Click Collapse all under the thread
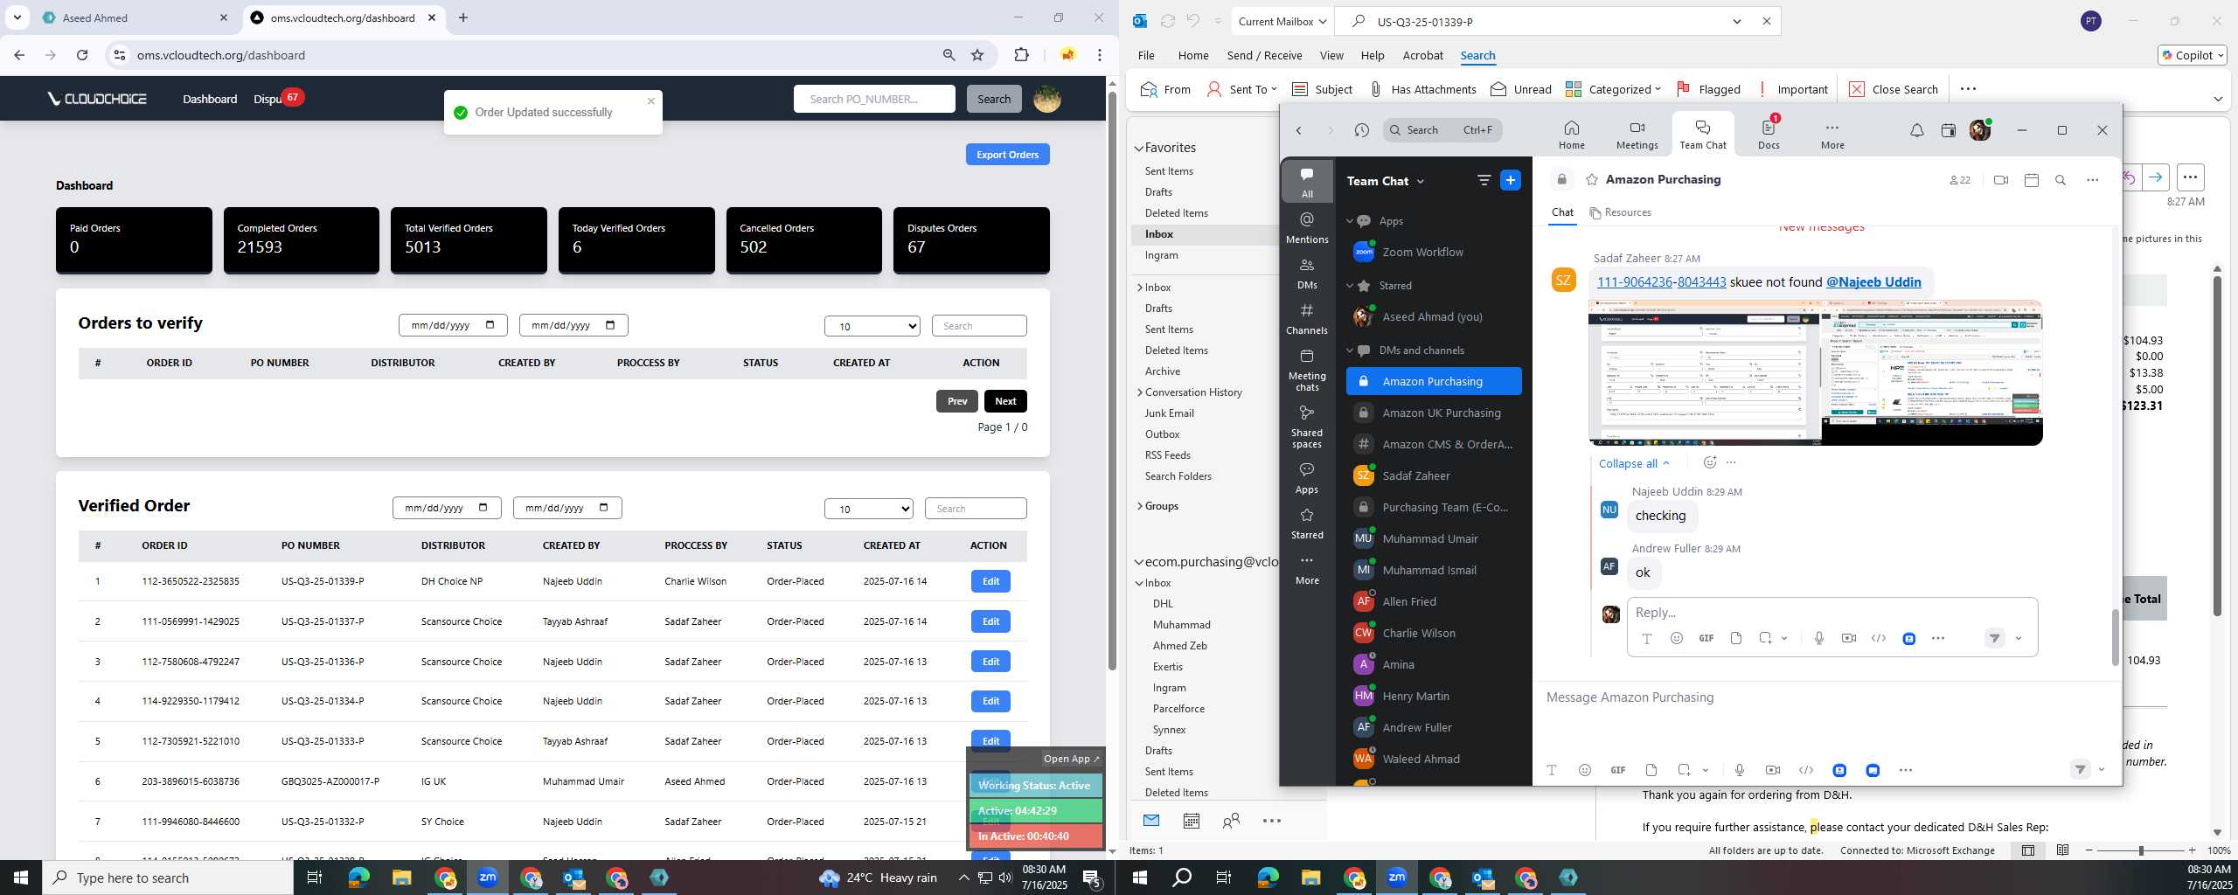The height and width of the screenshot is (895, 2238). click(1634, 463)
